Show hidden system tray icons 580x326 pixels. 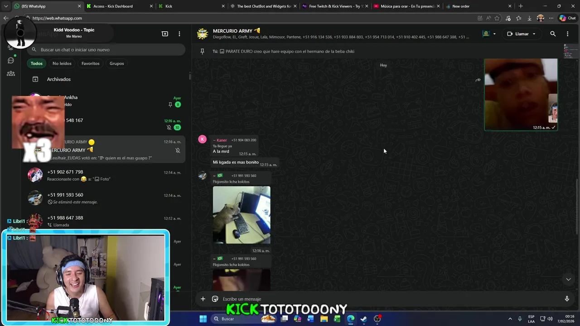(510, 319)
